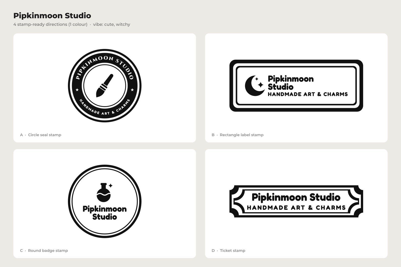Viewport: 401px width, 267px height.
Task: Click the paintbrush icon in circle seal stamp
Action: point(105,86)
